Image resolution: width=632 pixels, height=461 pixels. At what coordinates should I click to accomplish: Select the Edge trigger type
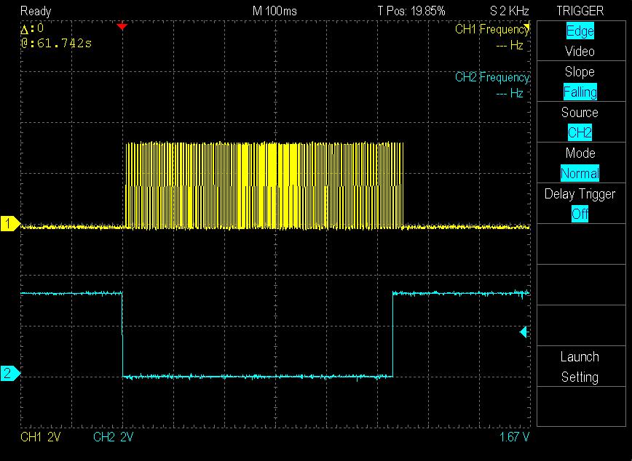click(580, 31)
